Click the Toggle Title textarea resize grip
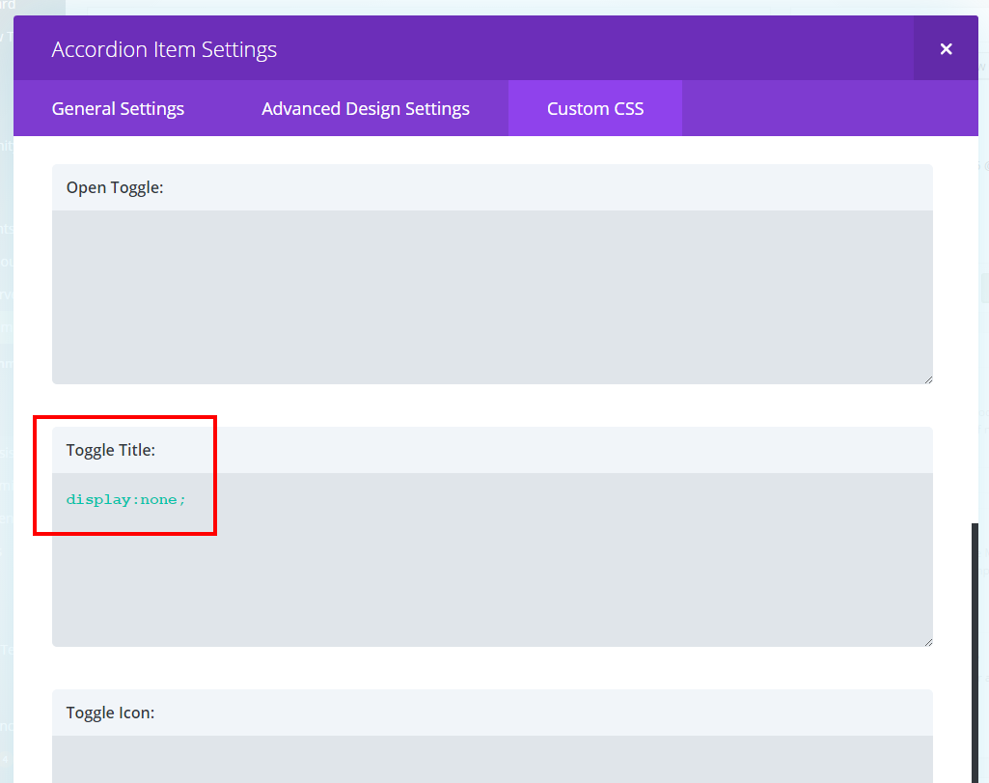 click(927, 640)
